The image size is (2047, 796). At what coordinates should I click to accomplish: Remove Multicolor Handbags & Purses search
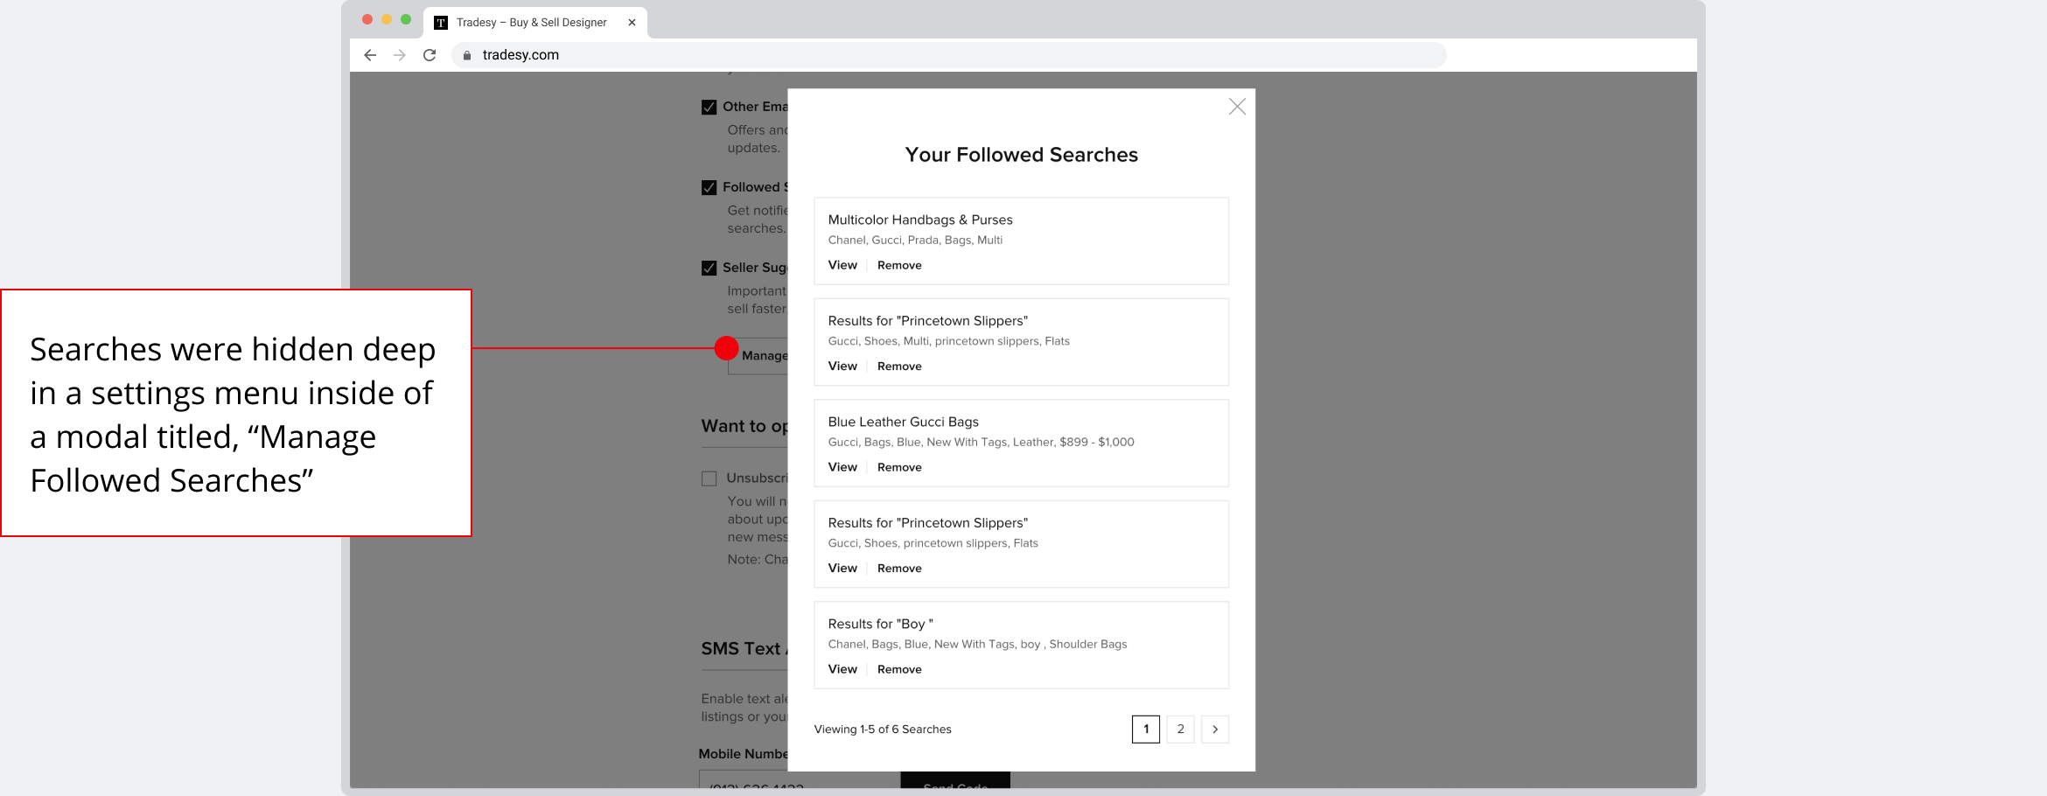(899, 265)
